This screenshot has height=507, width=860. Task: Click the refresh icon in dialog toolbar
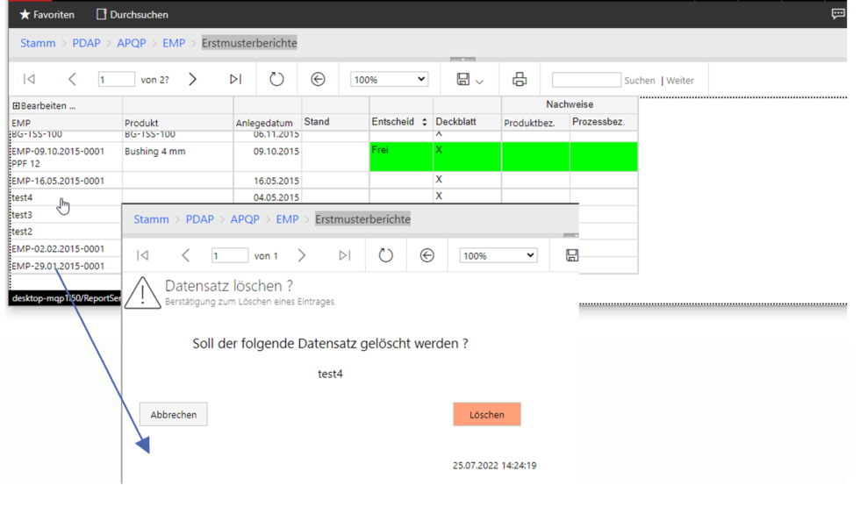[x=386, y=255]
